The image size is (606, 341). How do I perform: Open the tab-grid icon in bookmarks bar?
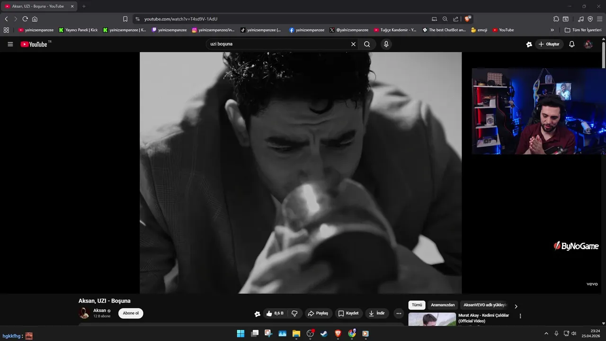point(6,30)
